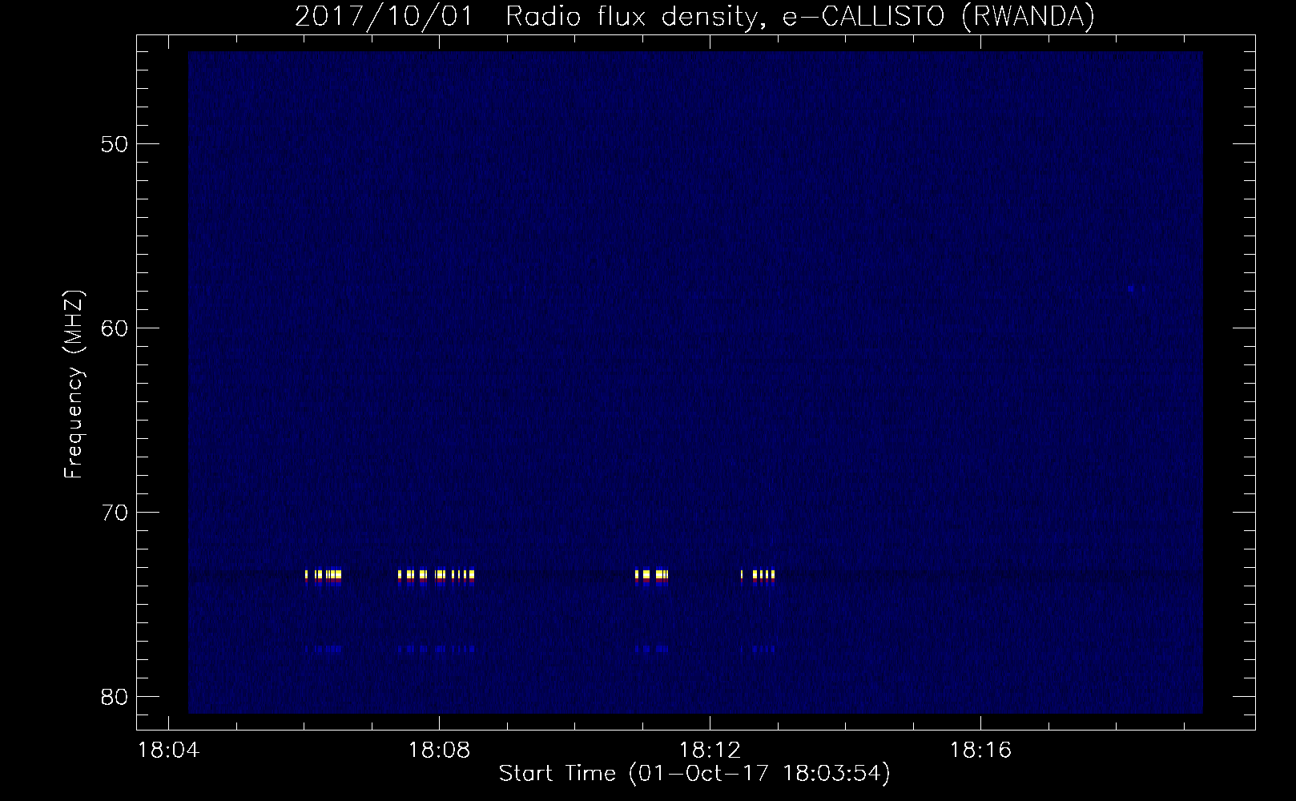Click the 18:12 time tick label
This screenshot has height=801, width=1296.
[710, 751]
